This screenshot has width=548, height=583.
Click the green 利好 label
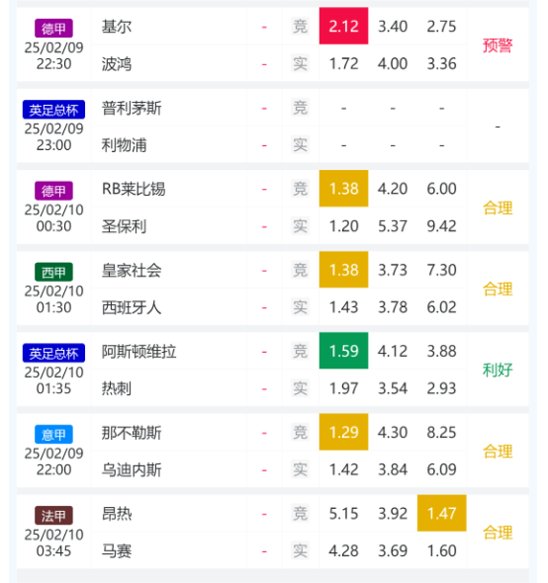click(x=498, y=370)
